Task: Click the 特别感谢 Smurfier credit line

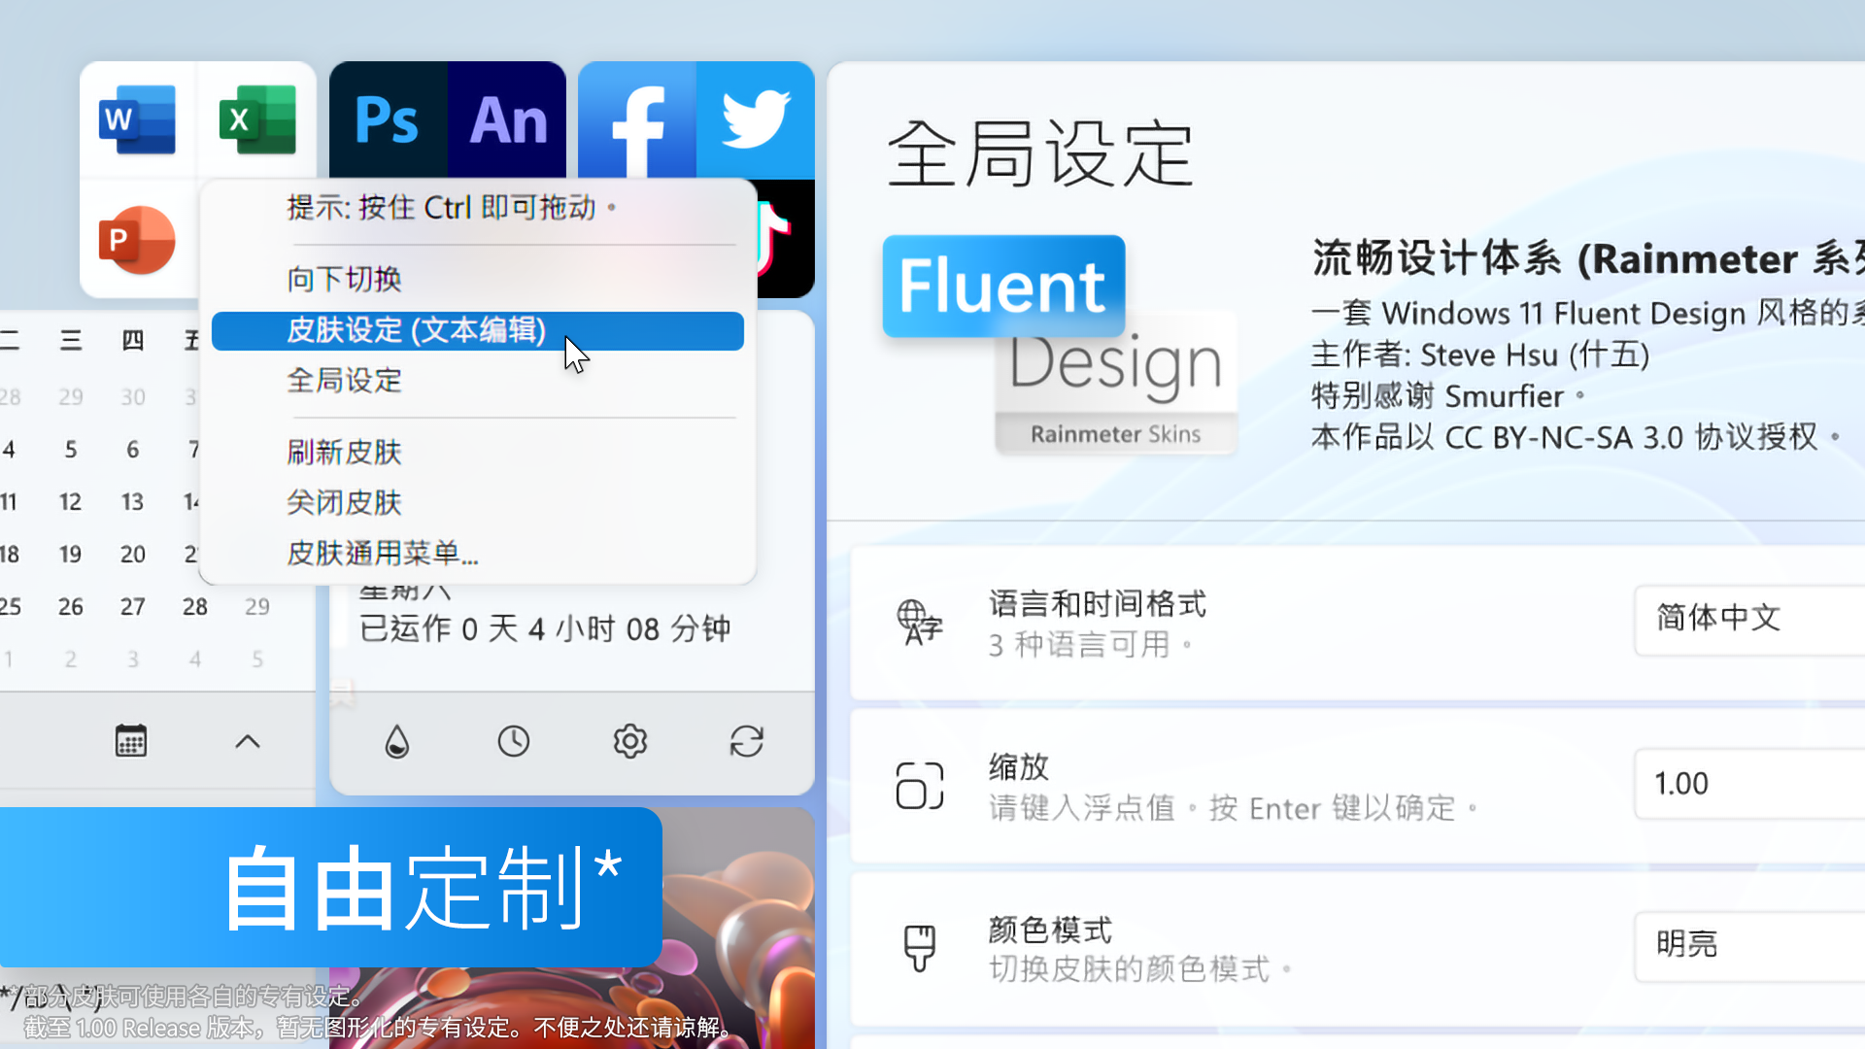Action: tap(1448, 396)
